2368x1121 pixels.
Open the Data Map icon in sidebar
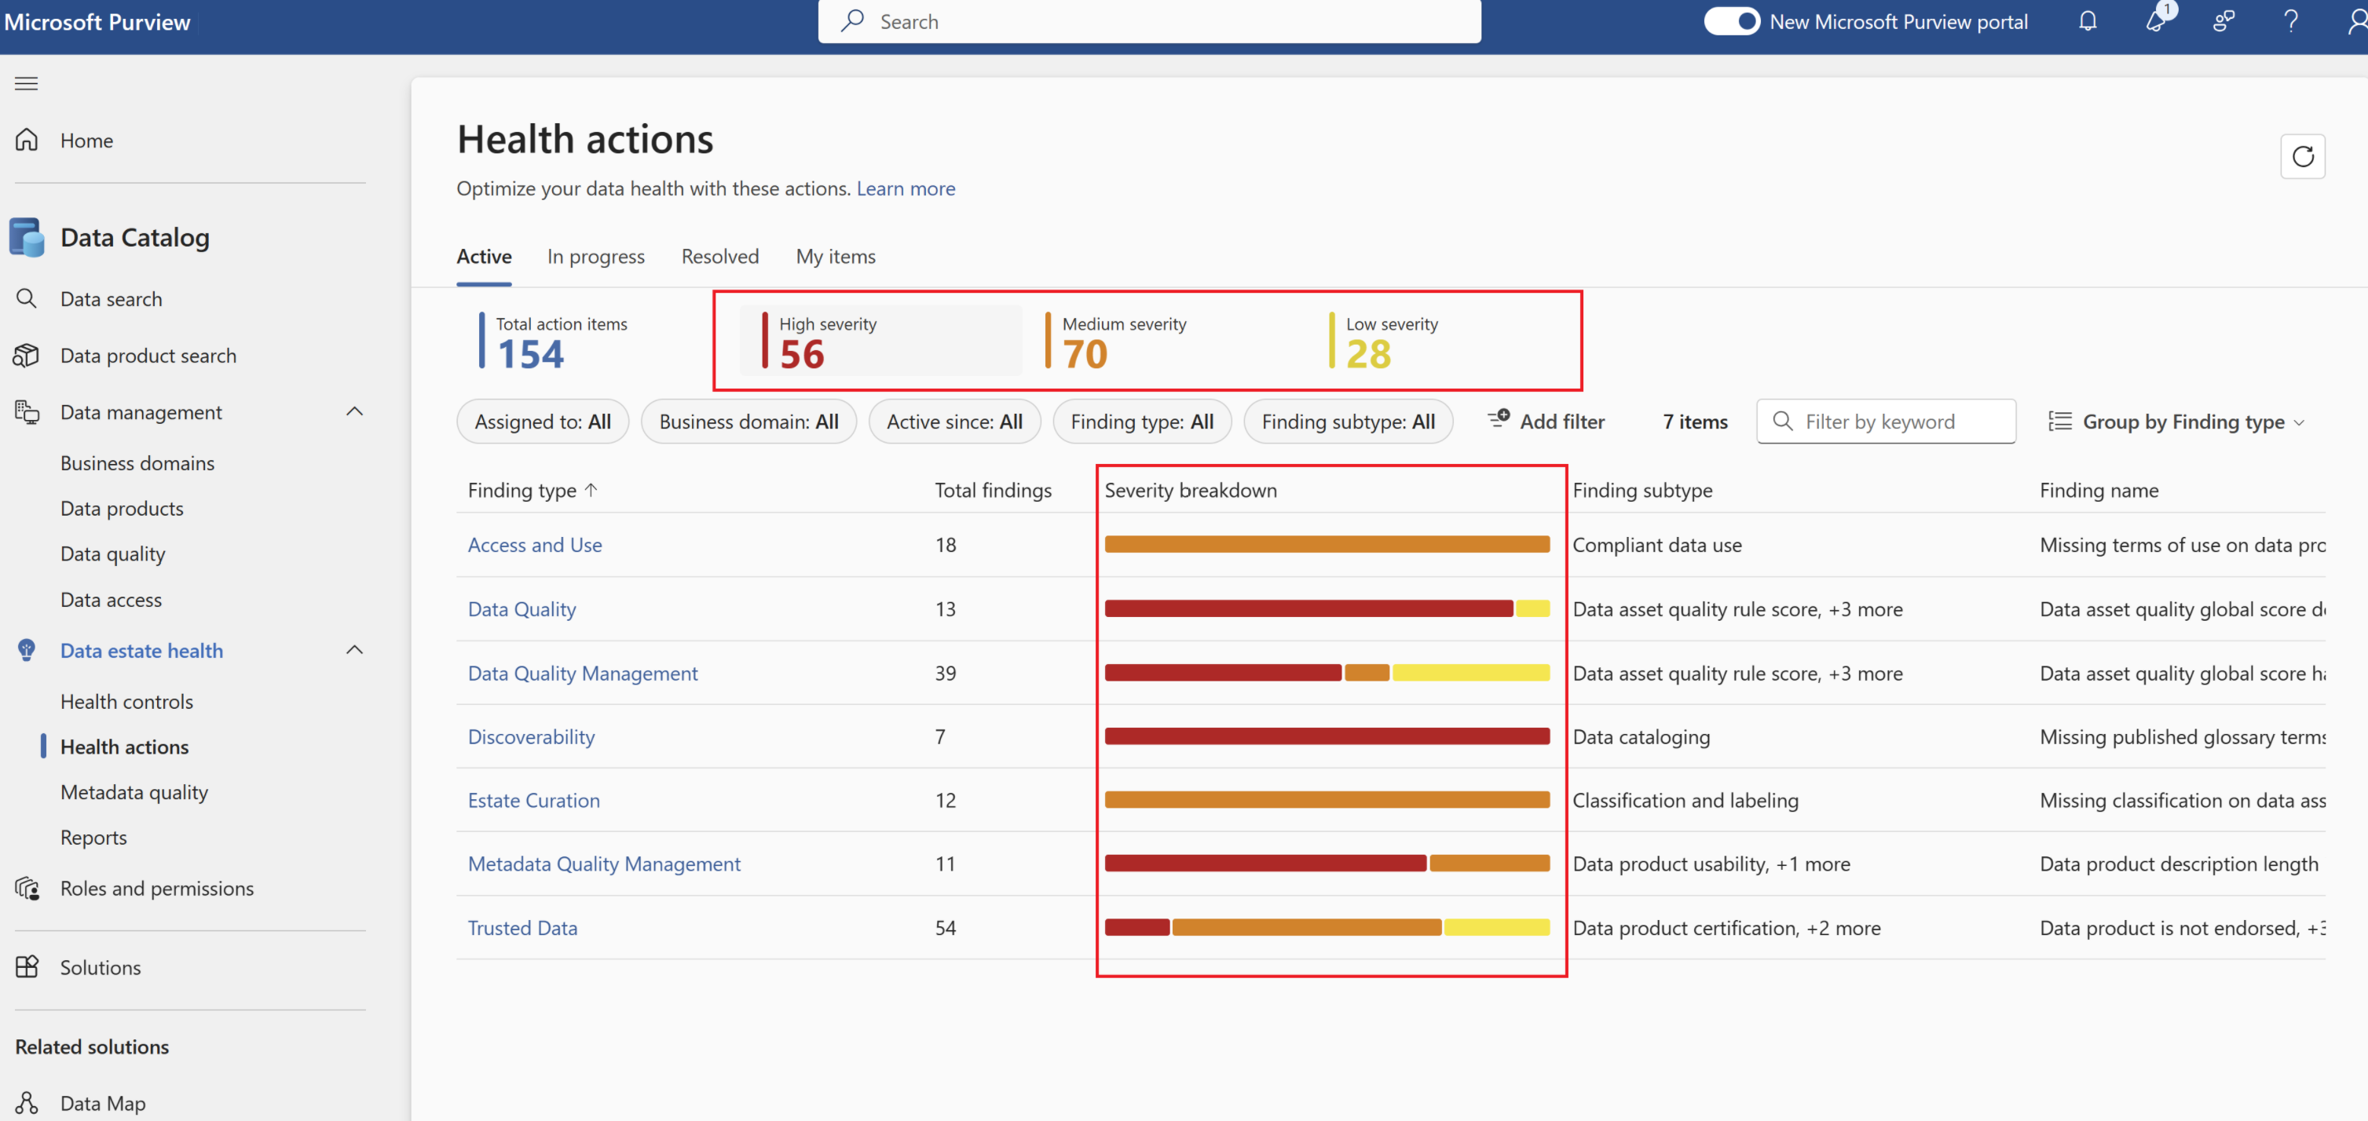(27, 1101)
